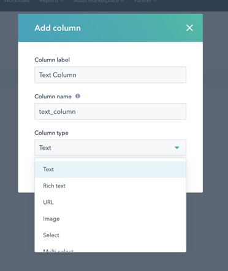Choose Rich text column type

(110, 186)
